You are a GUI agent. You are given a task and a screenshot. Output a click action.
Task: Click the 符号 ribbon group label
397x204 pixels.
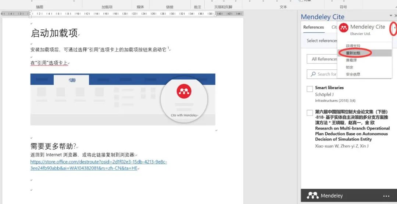click(x=343, y=7)
